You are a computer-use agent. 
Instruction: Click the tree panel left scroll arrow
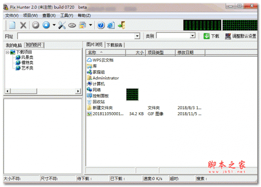(7, 91)
